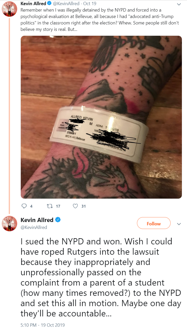This screenshot has height=328, width=187.
Task: Click the @KevinAllred handle below the second name
Action: coord(34,227)
